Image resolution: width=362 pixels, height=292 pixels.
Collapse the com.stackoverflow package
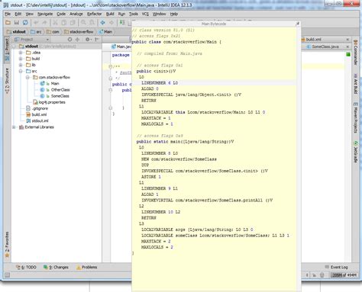pyautogui.click(x=27, y=77)
